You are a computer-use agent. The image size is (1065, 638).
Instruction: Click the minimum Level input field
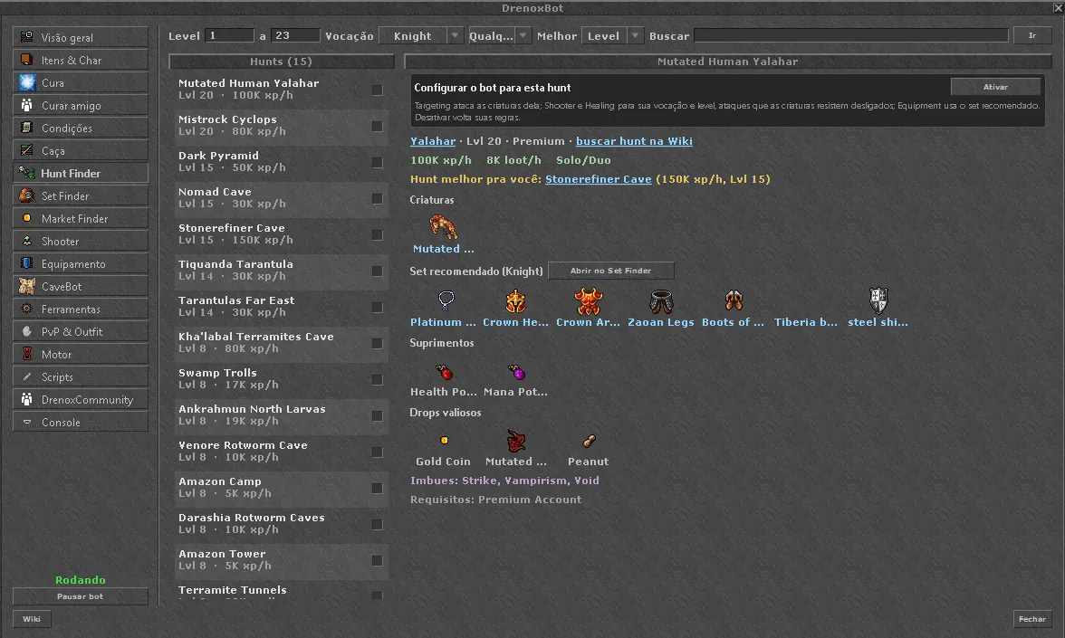click(x=230, y=35)
